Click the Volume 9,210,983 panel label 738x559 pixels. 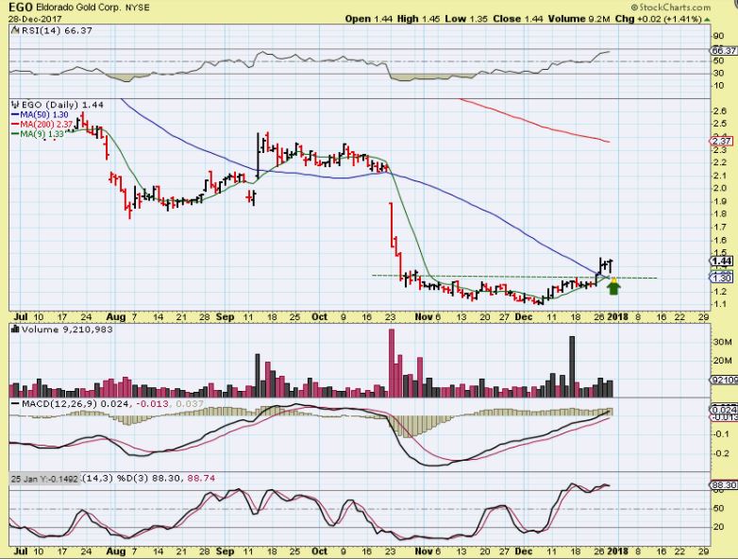pyautogui.click(x=67, y=330)
